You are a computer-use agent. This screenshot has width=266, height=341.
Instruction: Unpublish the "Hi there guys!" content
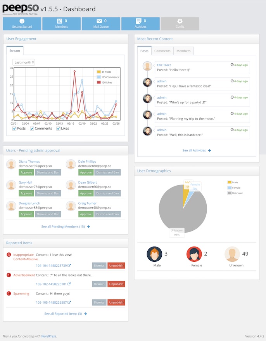pos(116,303)
